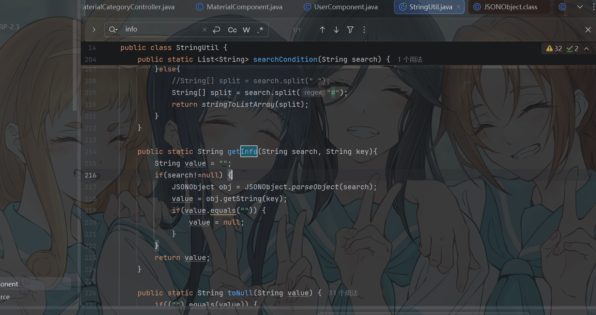Click the match count '1/1' label
This screenshot has height=315, width=596.
297,30
